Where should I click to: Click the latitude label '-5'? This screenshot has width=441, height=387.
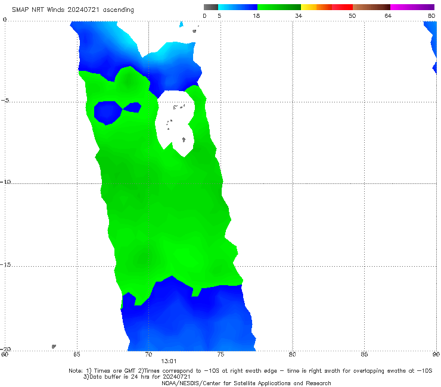(x=5, y=101)
